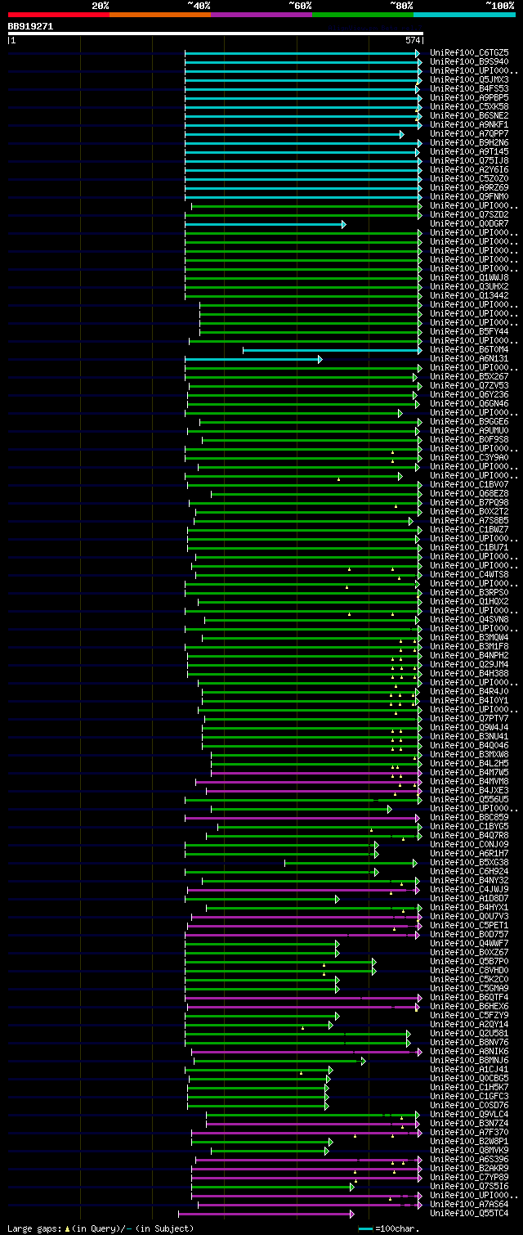
Task: Click the green arrowhead of the Q8MVK9 alignment
Action: [x=326, y=1151]
